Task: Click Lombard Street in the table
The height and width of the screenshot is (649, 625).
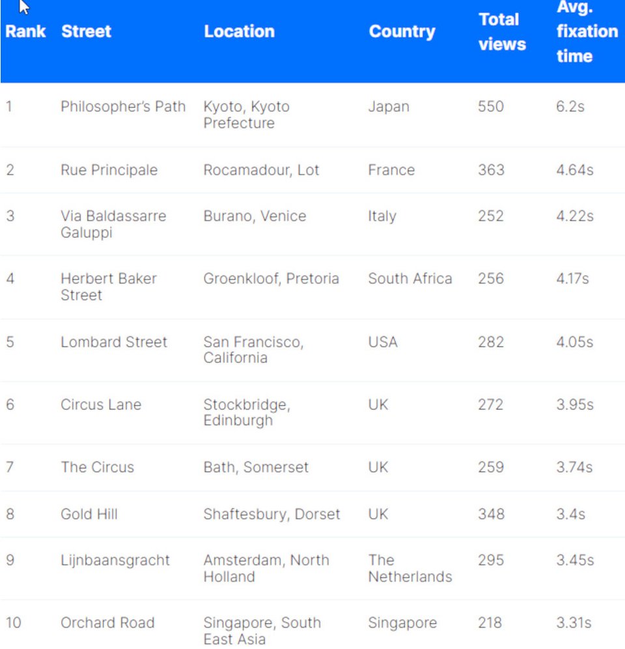Action: pos(114,342)
